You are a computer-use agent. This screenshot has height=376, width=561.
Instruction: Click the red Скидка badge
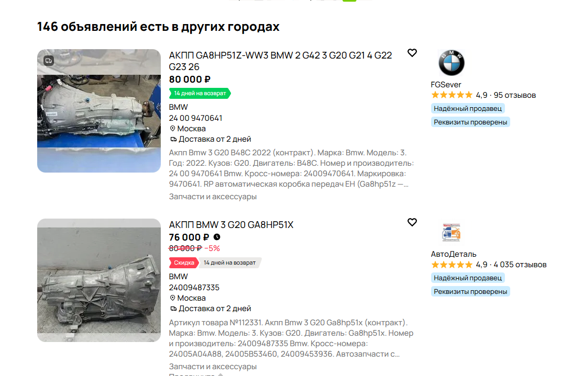184,263
